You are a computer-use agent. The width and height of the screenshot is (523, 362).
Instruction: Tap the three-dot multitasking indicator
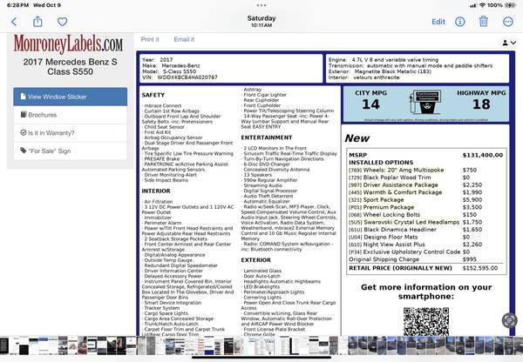tap(261, 5)
